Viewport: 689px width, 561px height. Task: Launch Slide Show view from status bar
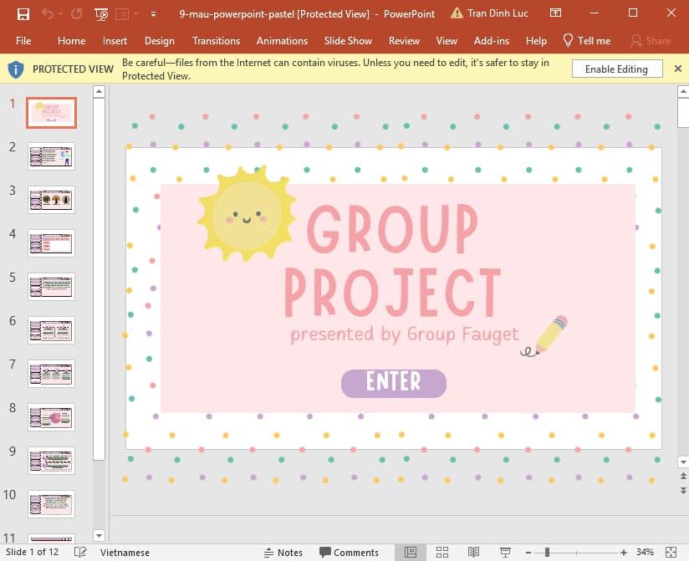tap(505, 552)
